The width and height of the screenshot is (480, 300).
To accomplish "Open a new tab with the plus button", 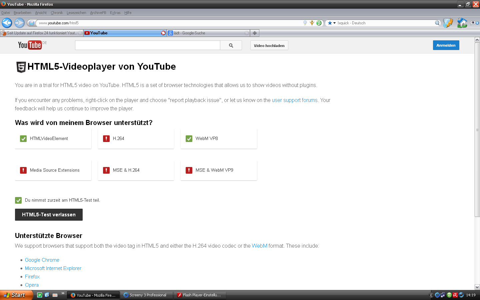I will 255,33.
